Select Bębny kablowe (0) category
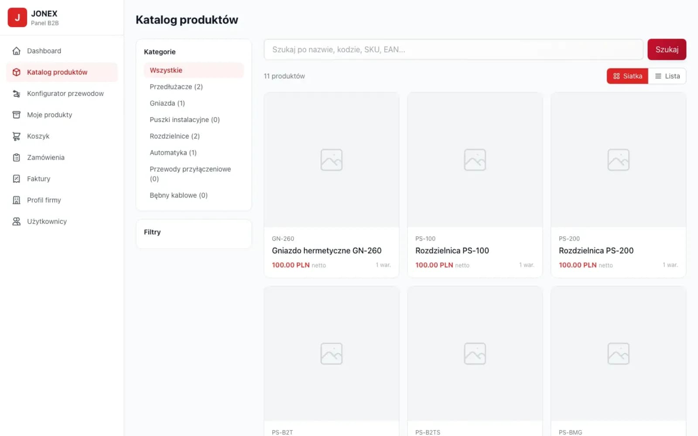The image size is (698, 436). [194, 195]
